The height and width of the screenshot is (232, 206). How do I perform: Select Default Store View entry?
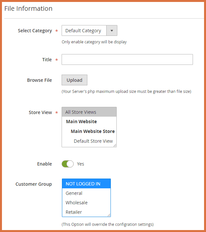(x=93, y=141)
